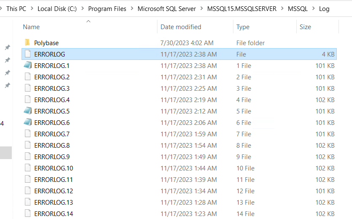The height and width of the screenshot is (219, 352).
Task: Sort by Size column header
Action: point(305,27)
